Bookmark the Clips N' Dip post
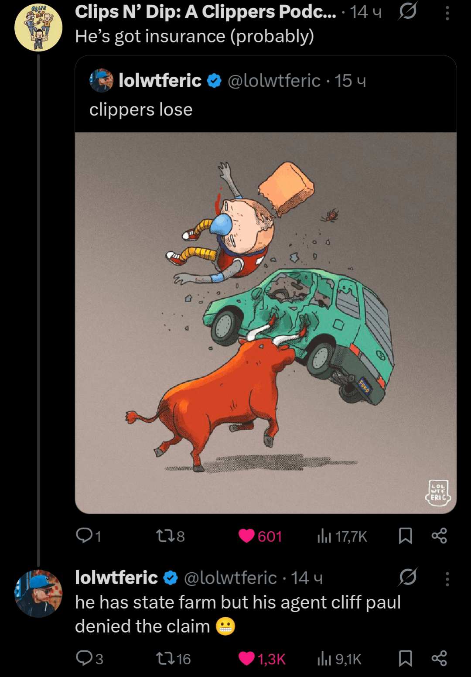Image resolution: width=471 pixels, height=677 pixels. coord(405,536)
